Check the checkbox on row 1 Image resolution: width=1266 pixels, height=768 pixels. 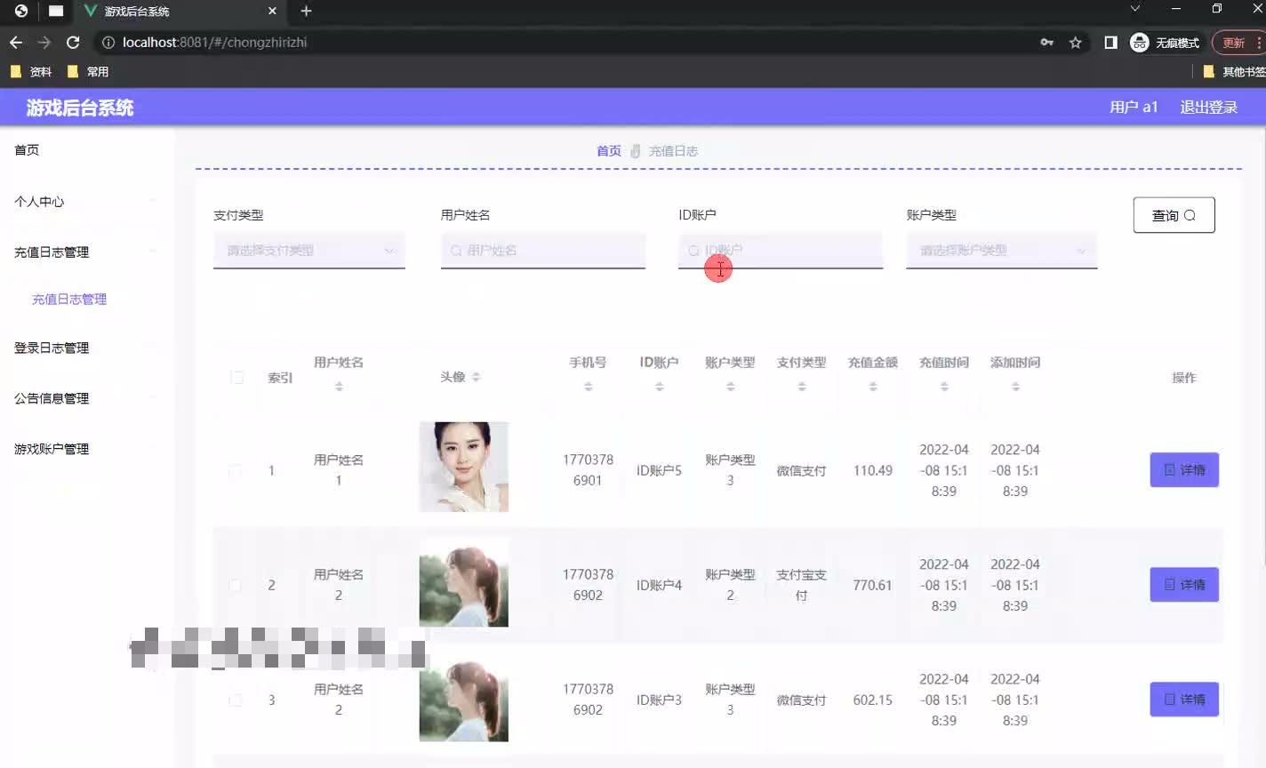[236, 470]
